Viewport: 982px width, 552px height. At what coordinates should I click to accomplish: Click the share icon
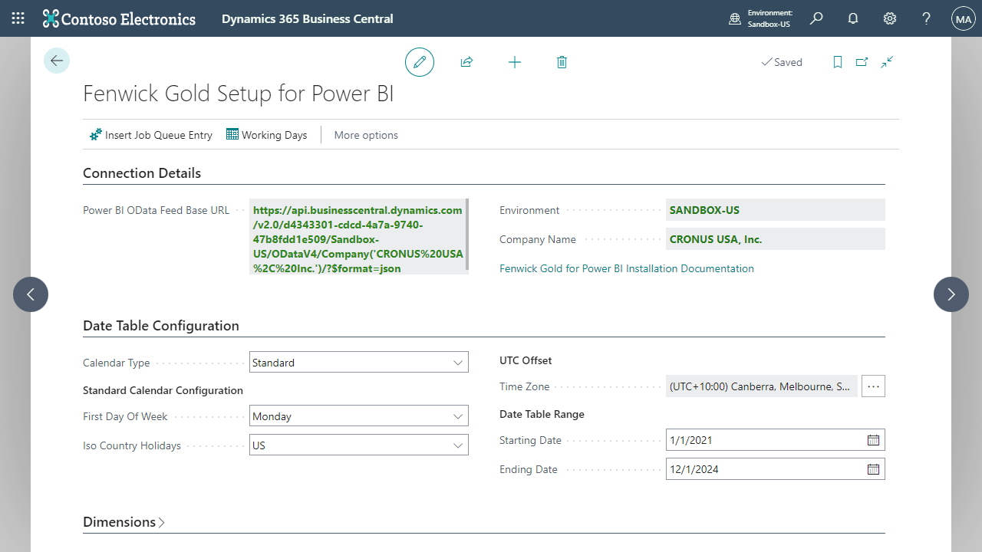(x=466, y=62)
